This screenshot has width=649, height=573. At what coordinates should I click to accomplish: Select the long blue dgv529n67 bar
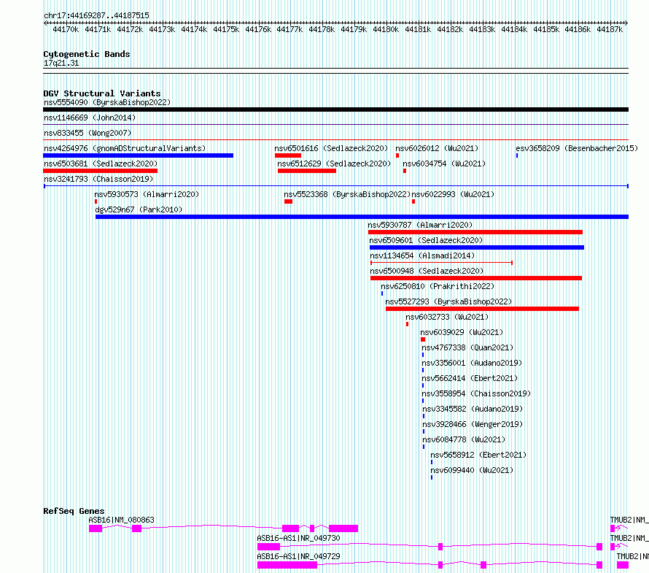tap(362, 217)
